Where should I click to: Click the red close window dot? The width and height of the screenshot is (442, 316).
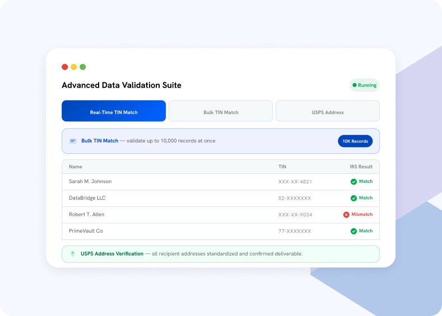coord(65,67)
